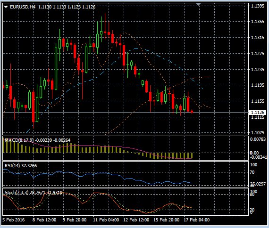Click the Stoch(7,3,3) indicator label
269x228 pixels.
coord(17,193)
